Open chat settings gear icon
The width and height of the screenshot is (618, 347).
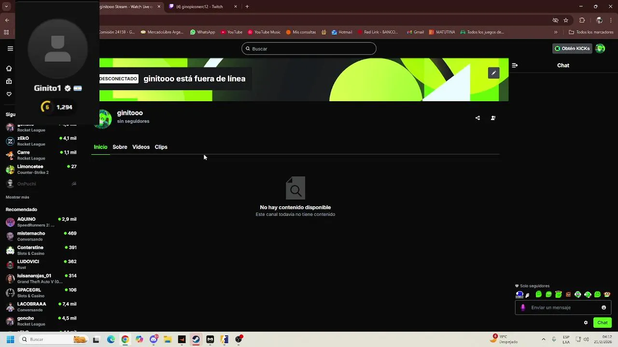(586, 323)
